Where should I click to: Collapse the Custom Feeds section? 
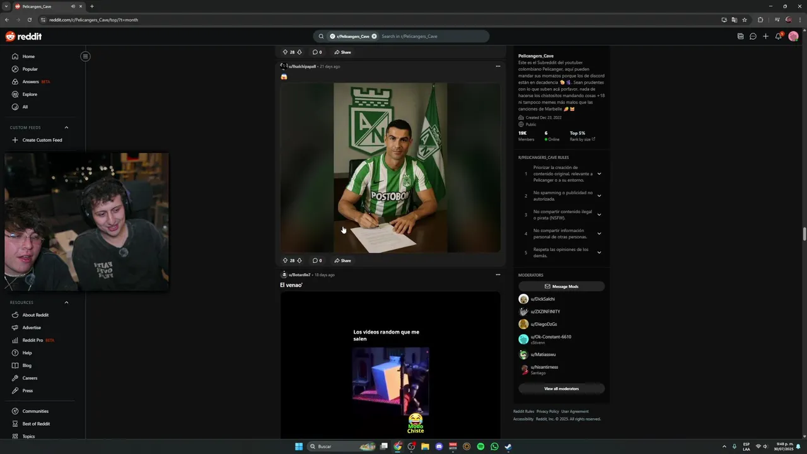coord(66,127)
